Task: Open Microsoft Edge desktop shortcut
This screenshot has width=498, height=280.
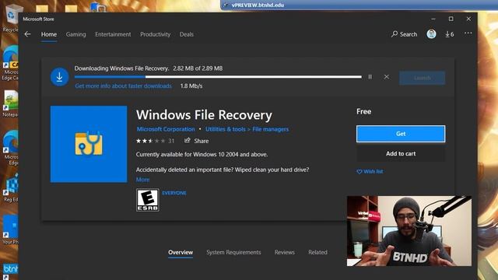Action: (11, 148)
